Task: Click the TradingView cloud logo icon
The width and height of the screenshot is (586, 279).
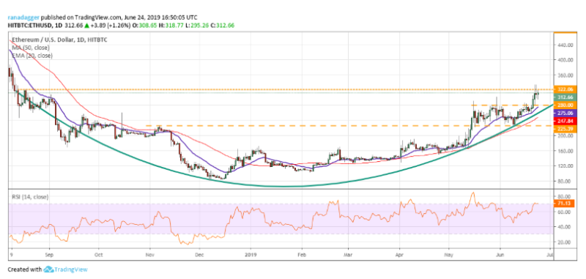Action: (x=48, y=269)
